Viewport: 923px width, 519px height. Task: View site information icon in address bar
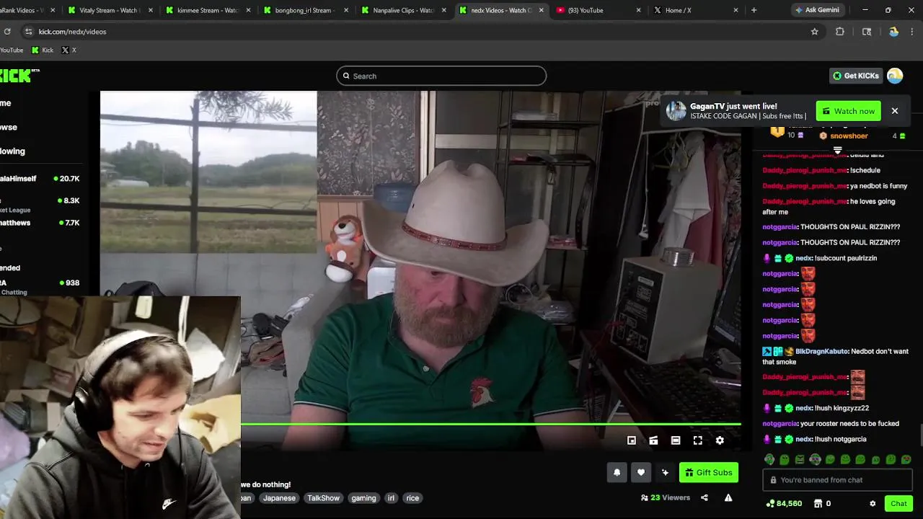[x=28, y=32]
